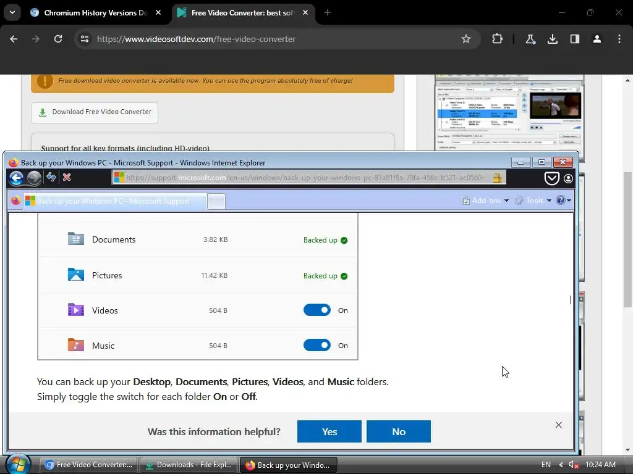Image resolution: width=633 pixels, height=474 pixels.
Task: Click Download Free Video Converter button
Action: 95,112
